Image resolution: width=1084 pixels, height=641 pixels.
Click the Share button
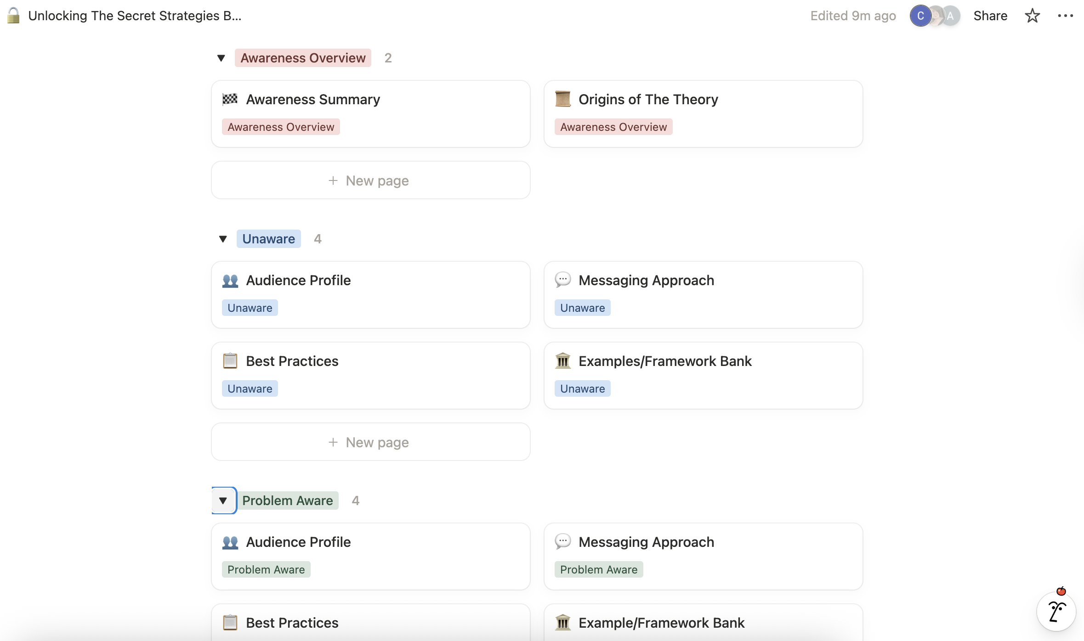[x=990, y=16]
